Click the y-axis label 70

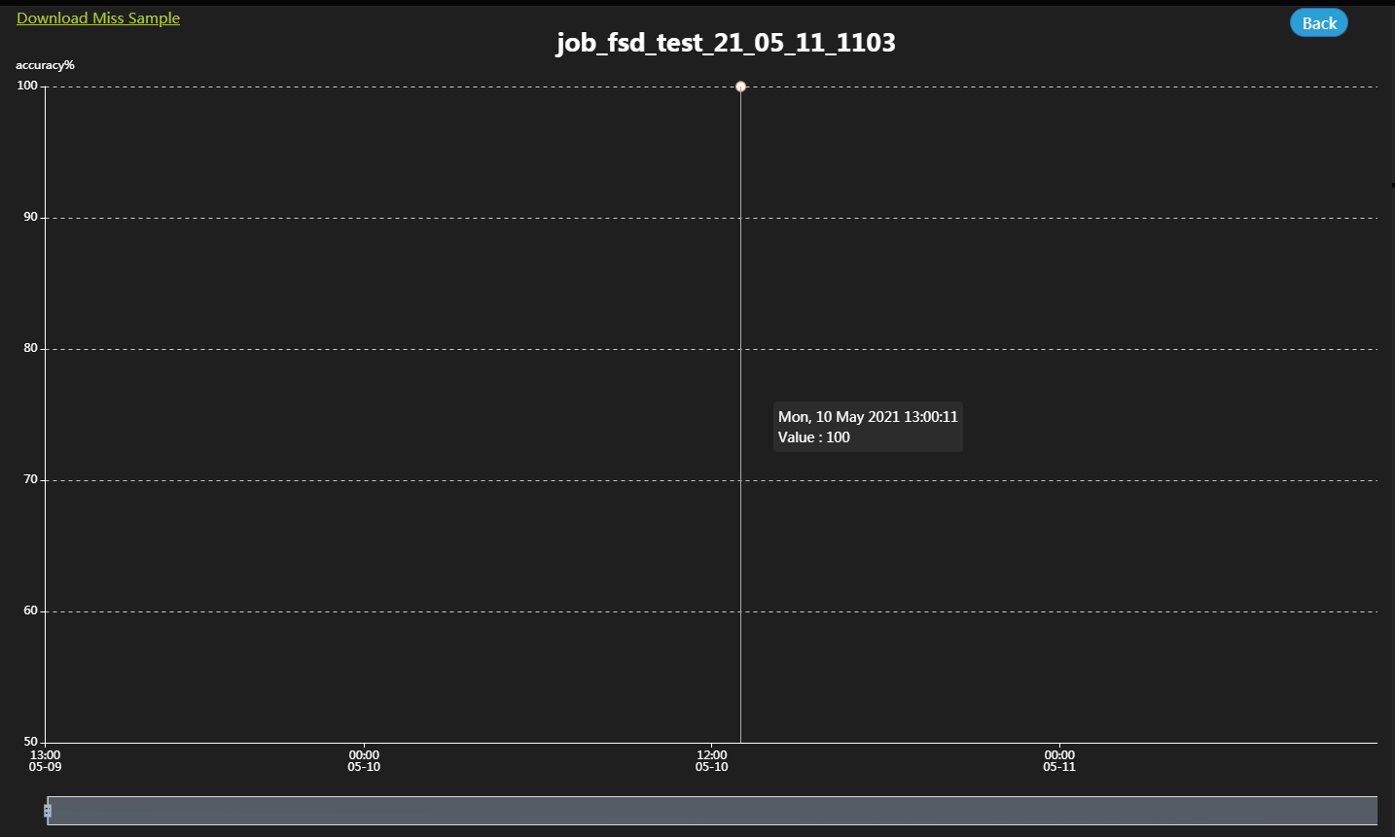30,479
